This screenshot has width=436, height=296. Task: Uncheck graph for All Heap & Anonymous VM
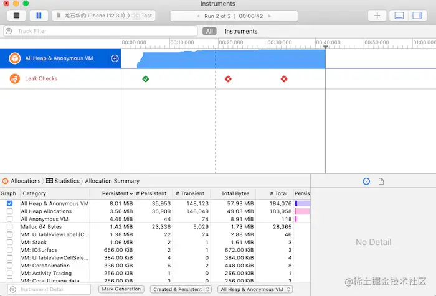9,203
